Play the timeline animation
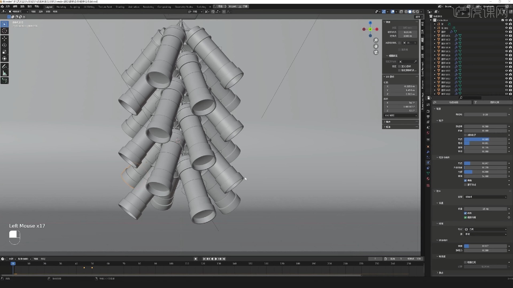This screenshot has height=288, width=513. pyautogui.click(x=216, y=259)
